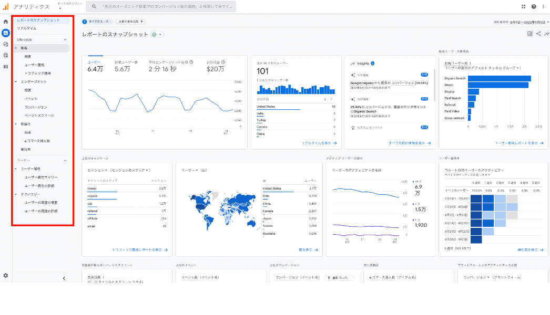Click the world map on the country card

point(223,210)
